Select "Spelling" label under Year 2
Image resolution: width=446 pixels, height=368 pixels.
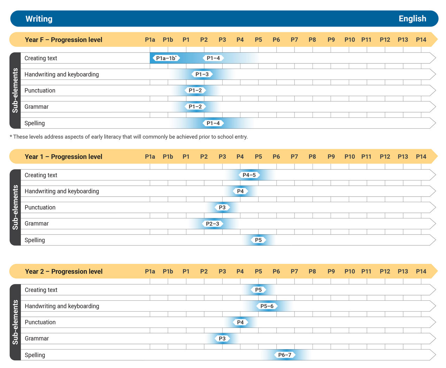pos(34,355)
